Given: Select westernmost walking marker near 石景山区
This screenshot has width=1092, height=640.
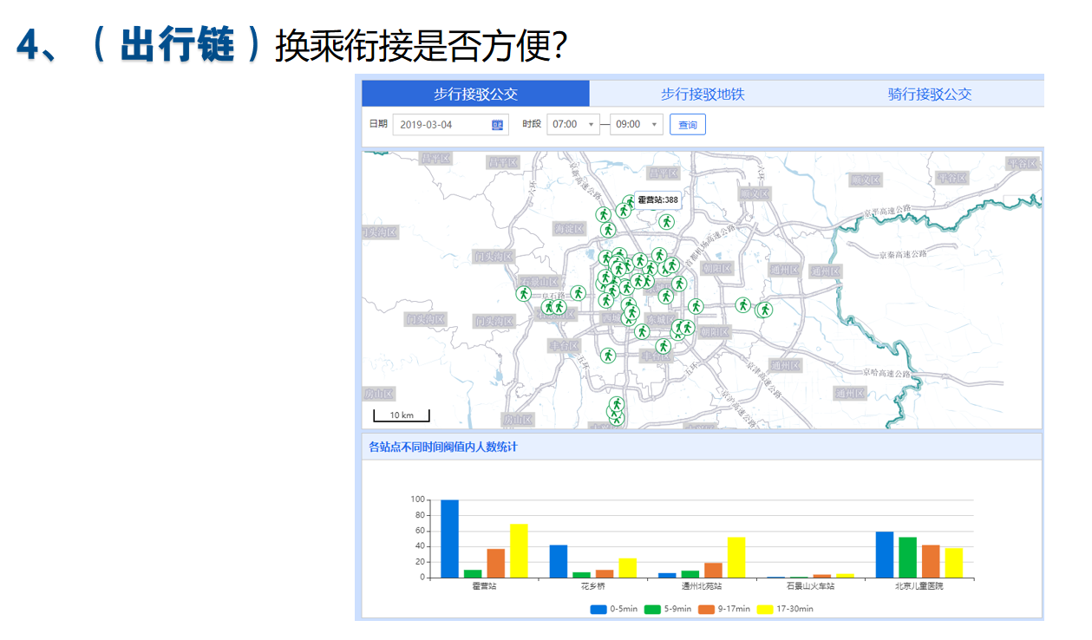Looking at the screenshot, I should coord(524,294).
